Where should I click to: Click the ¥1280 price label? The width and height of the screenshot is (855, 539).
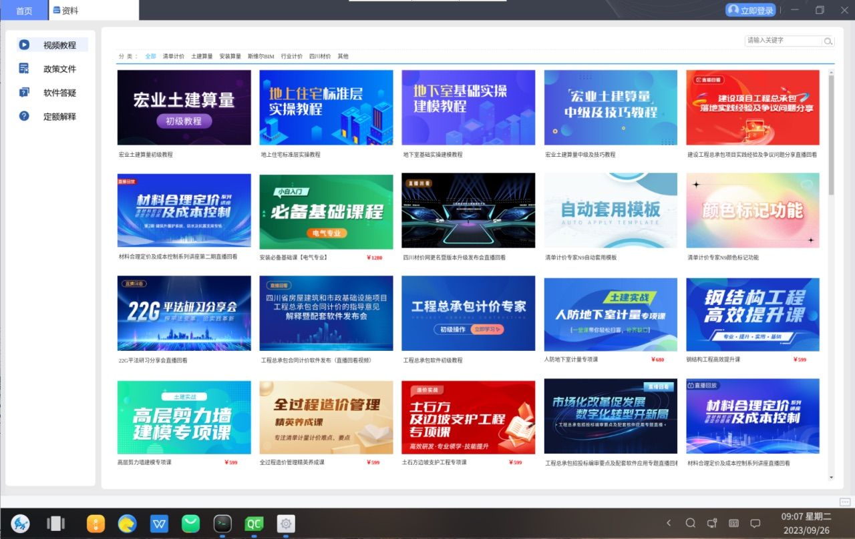point(375,257)
